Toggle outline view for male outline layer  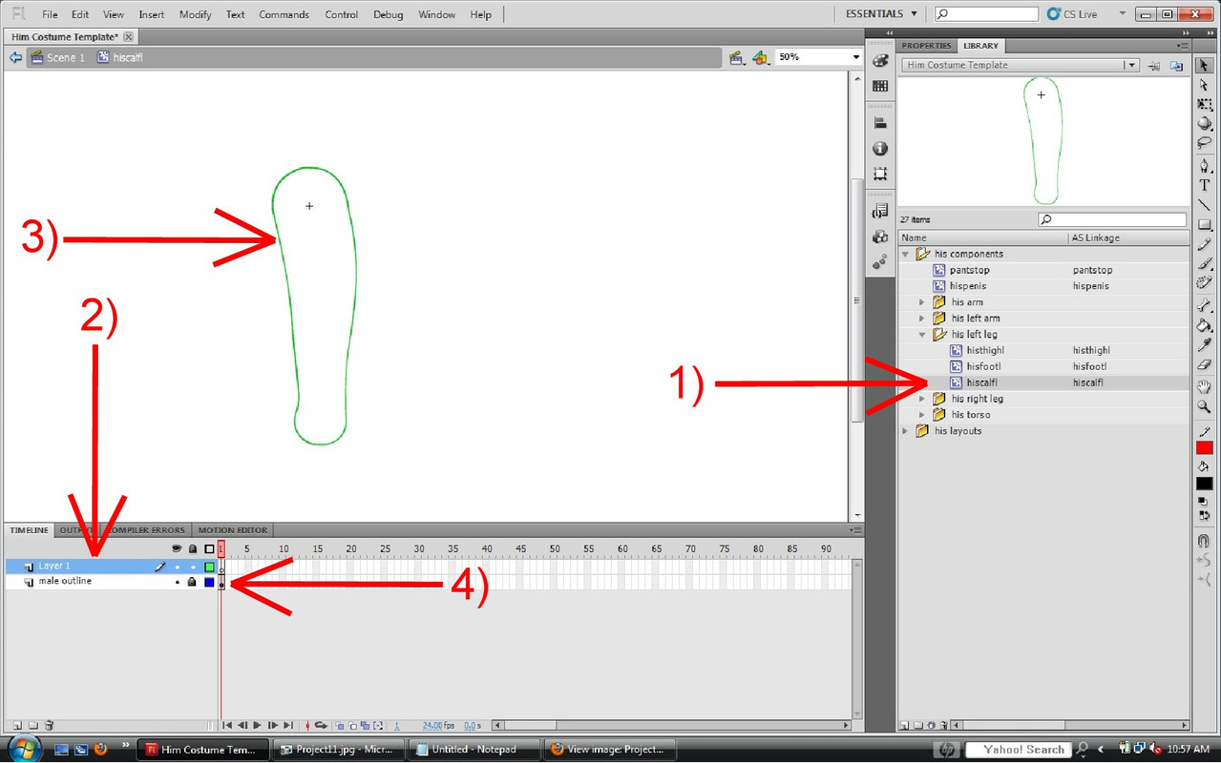[209, 582]
